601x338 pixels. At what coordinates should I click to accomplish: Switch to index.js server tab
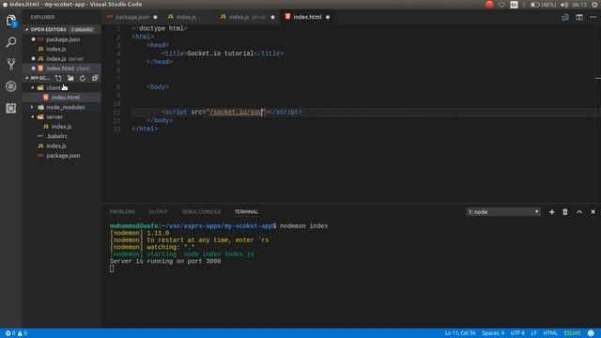[x=247, y=17]
